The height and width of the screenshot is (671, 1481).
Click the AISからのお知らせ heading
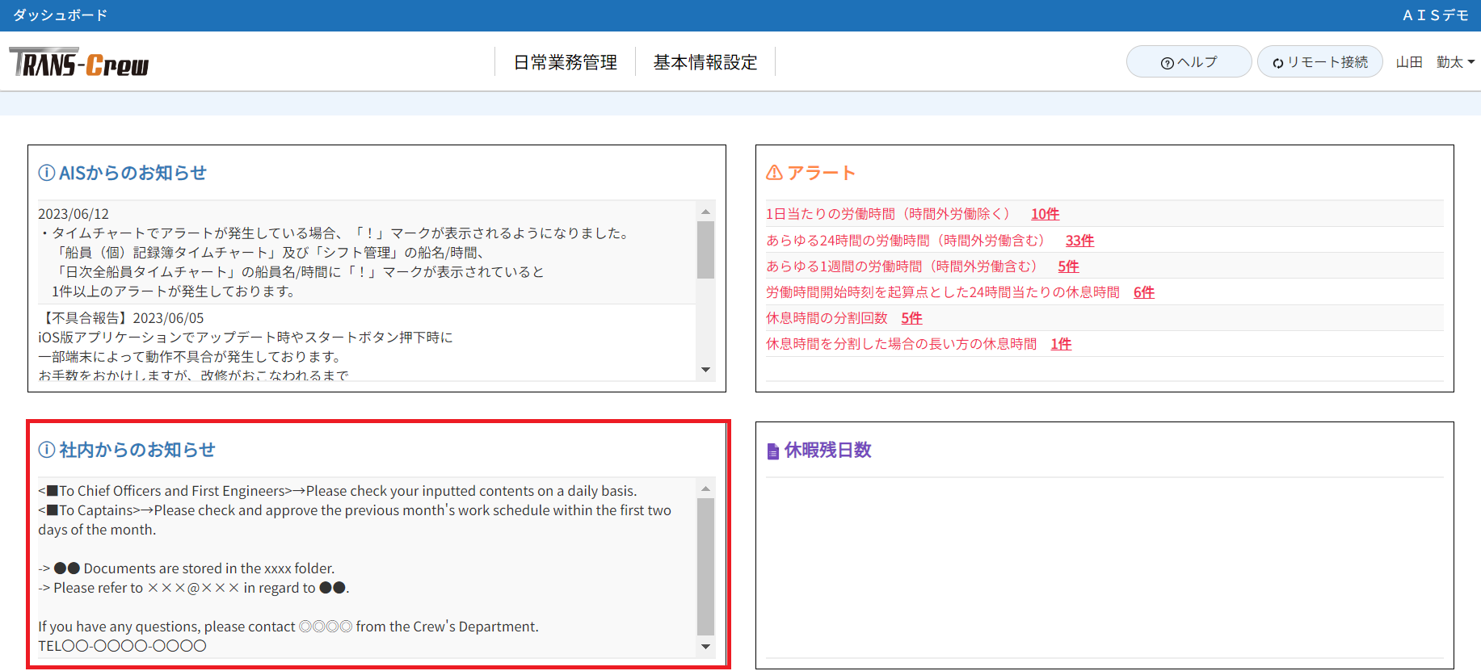pos(133,173)
